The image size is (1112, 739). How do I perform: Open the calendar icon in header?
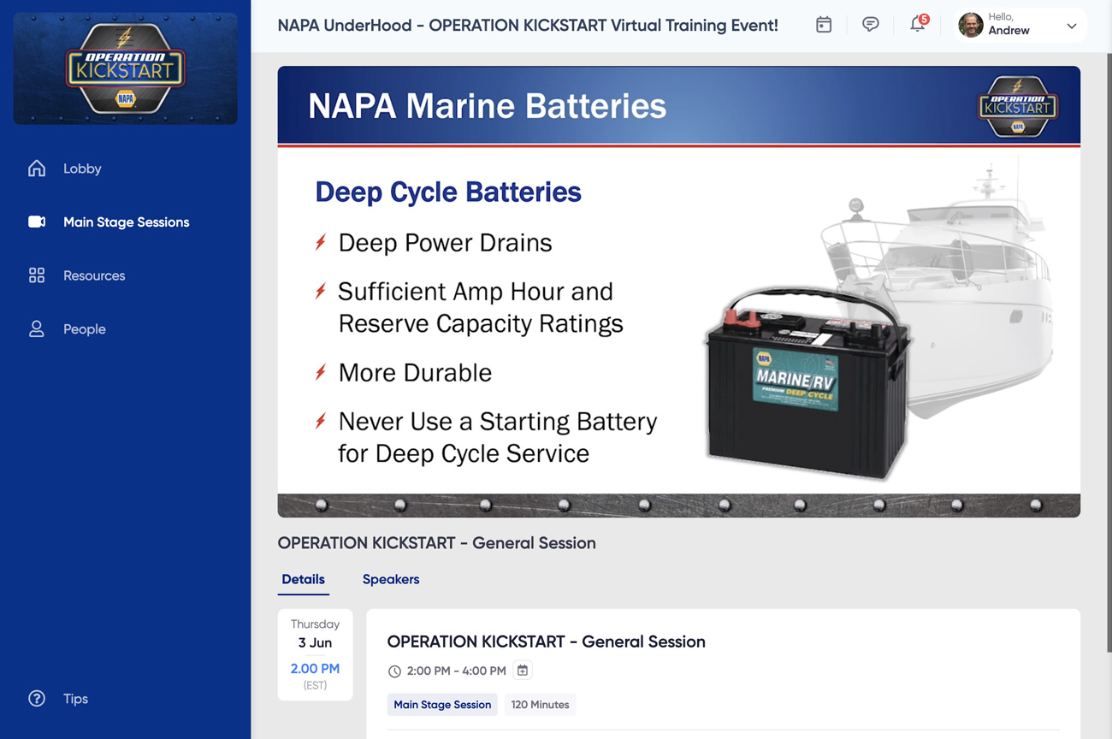coord(824,25)
